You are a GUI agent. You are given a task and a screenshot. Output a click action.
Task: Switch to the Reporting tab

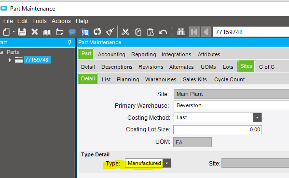(x=144, y=54)
